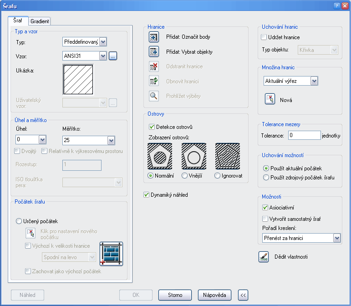
Task: Enable the 'Udržet hranice' checkbox
Action: click(x=264, y=37)
